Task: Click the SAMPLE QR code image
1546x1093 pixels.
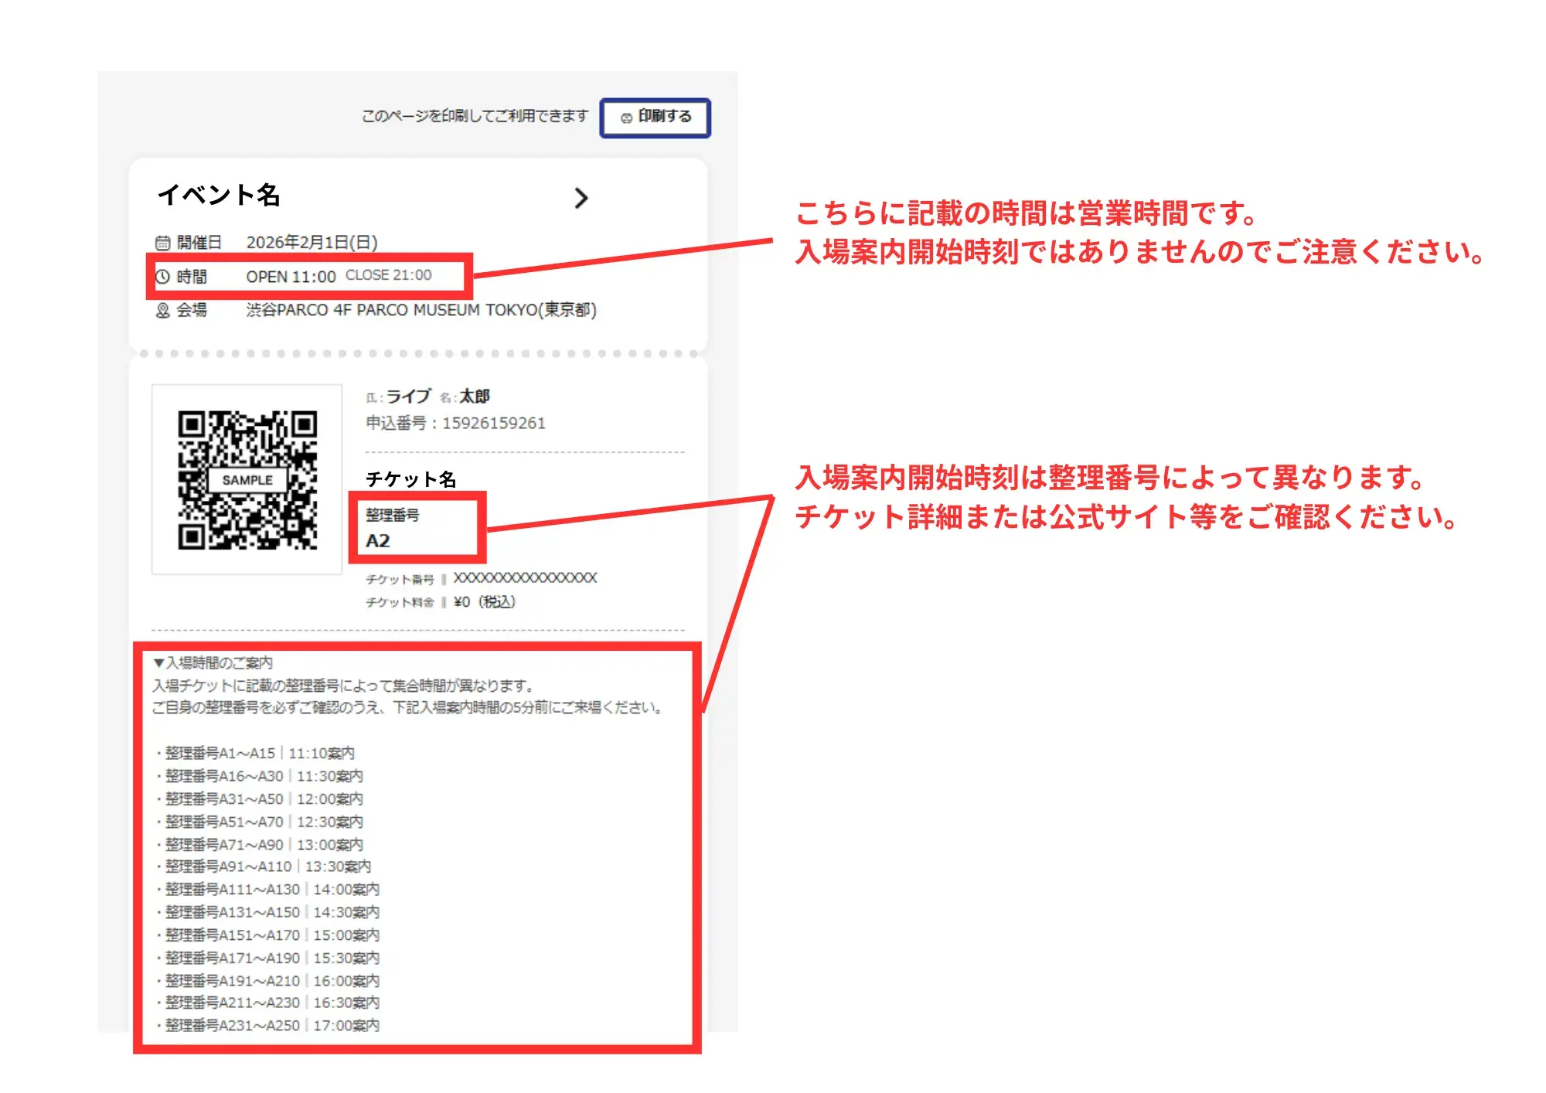Action: tap(247, 479)
